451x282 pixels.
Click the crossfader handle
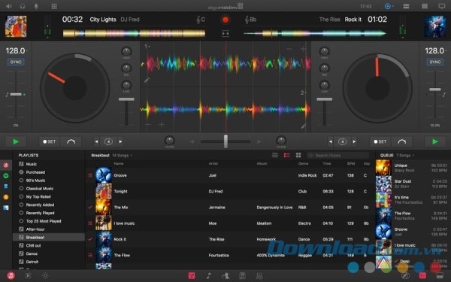click(225, 141)
